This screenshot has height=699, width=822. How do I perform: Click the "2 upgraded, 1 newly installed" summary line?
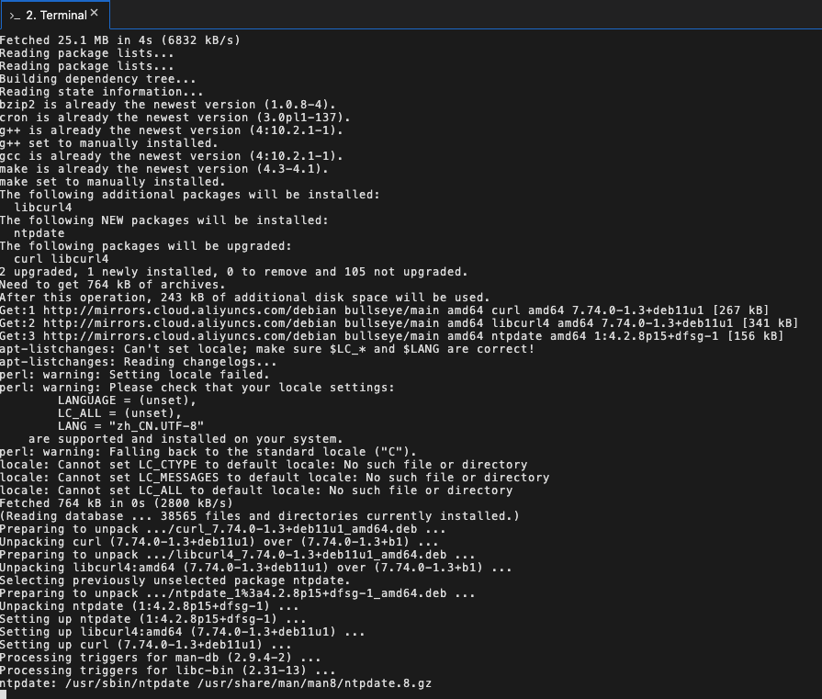click(233, 272)
